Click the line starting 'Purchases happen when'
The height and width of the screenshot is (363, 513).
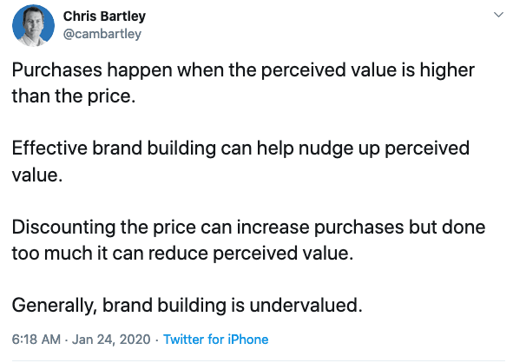[243, 70]
